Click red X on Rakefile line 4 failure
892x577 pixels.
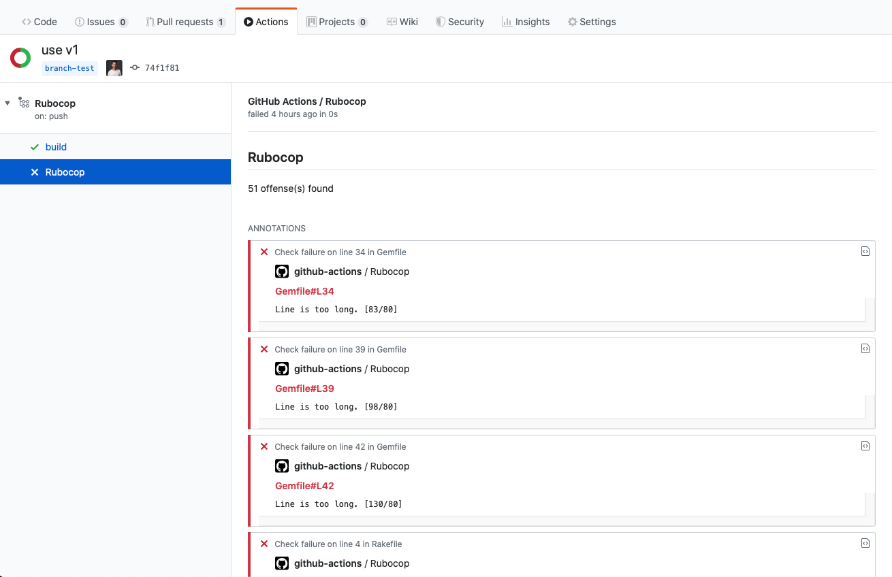point(264,544)
